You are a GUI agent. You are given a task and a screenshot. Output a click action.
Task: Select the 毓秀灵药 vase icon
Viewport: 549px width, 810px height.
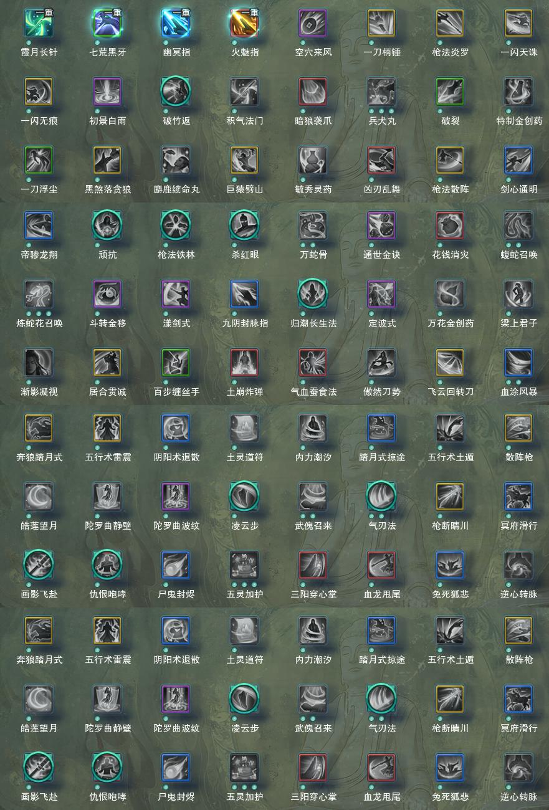pyautogui.click(x=313, y=160)
